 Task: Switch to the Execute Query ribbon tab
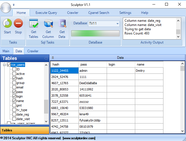[x=46, y=13]
